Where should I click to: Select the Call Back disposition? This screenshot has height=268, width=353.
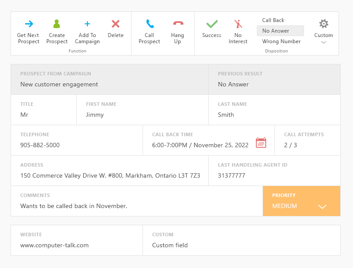[x=273, y=20]
